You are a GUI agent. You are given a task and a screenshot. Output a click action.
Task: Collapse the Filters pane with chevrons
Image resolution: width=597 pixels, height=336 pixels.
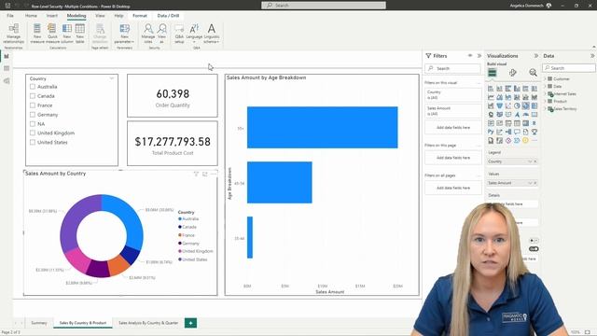coord(479,56)
